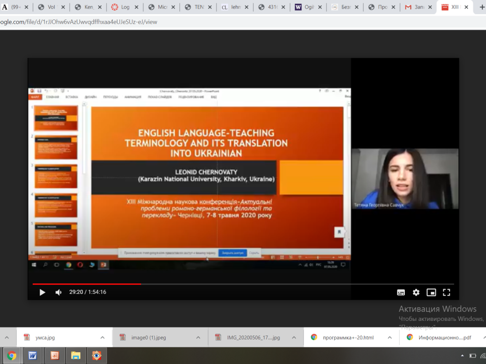The image size is (486, 364).
Task: Click the Opera icon in recorded taskbar
Action: click(80, 265)
